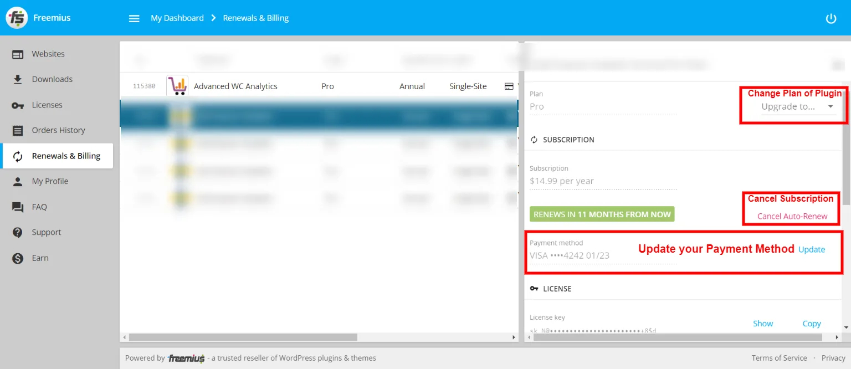Click Cancel Auto-Renew link
The height and width of the screenshot is (369, 851).
point(792,216)
